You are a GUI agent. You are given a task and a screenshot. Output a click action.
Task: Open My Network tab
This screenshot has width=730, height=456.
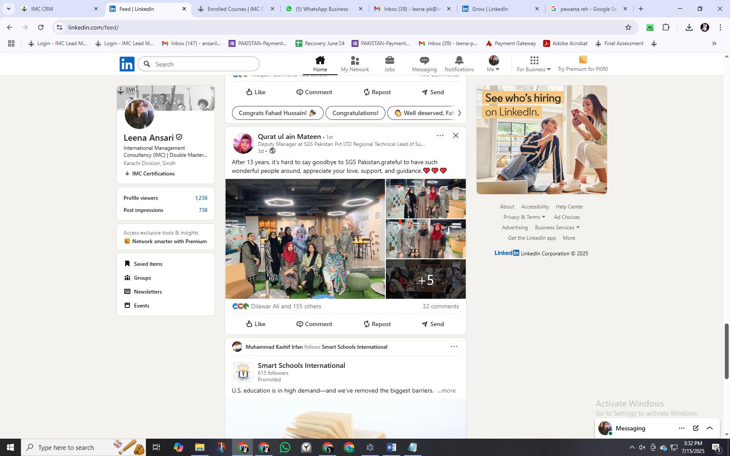355,64
